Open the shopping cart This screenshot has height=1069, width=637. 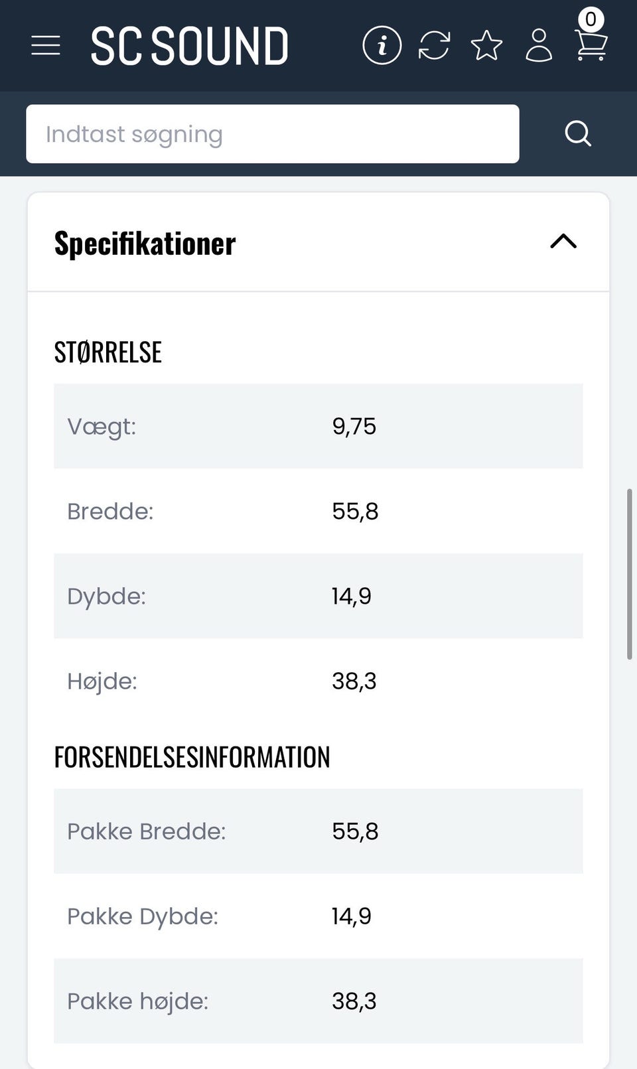coord(591,48)
